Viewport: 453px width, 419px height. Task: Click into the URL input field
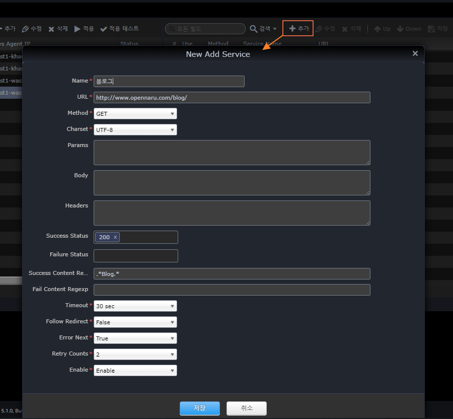tap(232, 98)
